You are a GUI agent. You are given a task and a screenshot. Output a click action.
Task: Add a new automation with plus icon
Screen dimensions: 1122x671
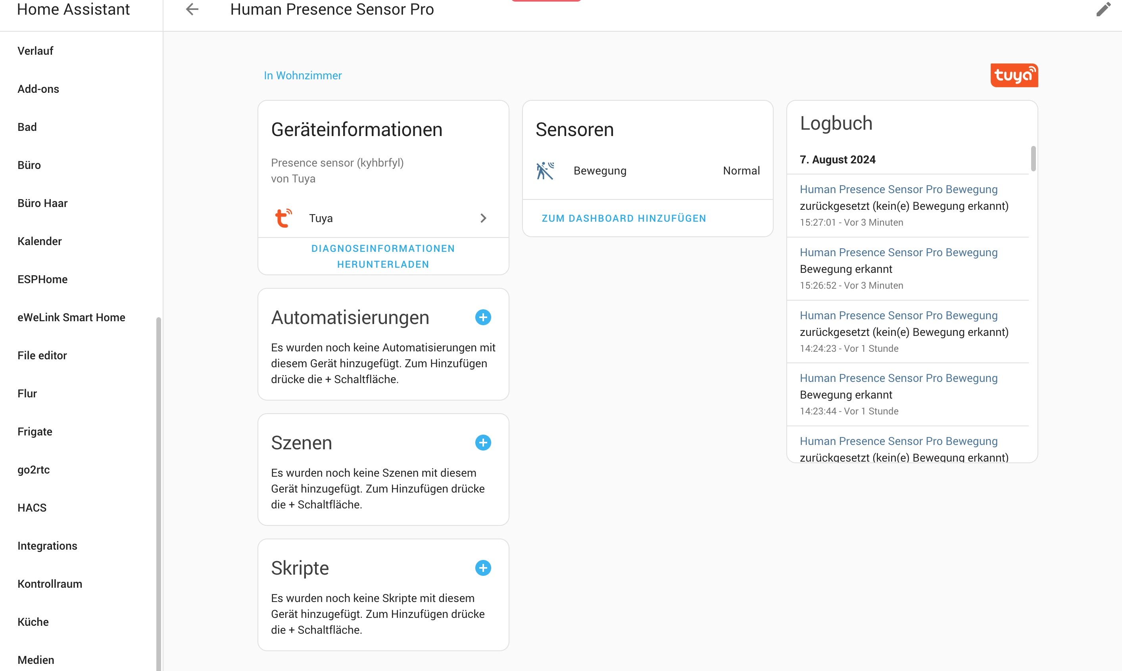[483, 317]
